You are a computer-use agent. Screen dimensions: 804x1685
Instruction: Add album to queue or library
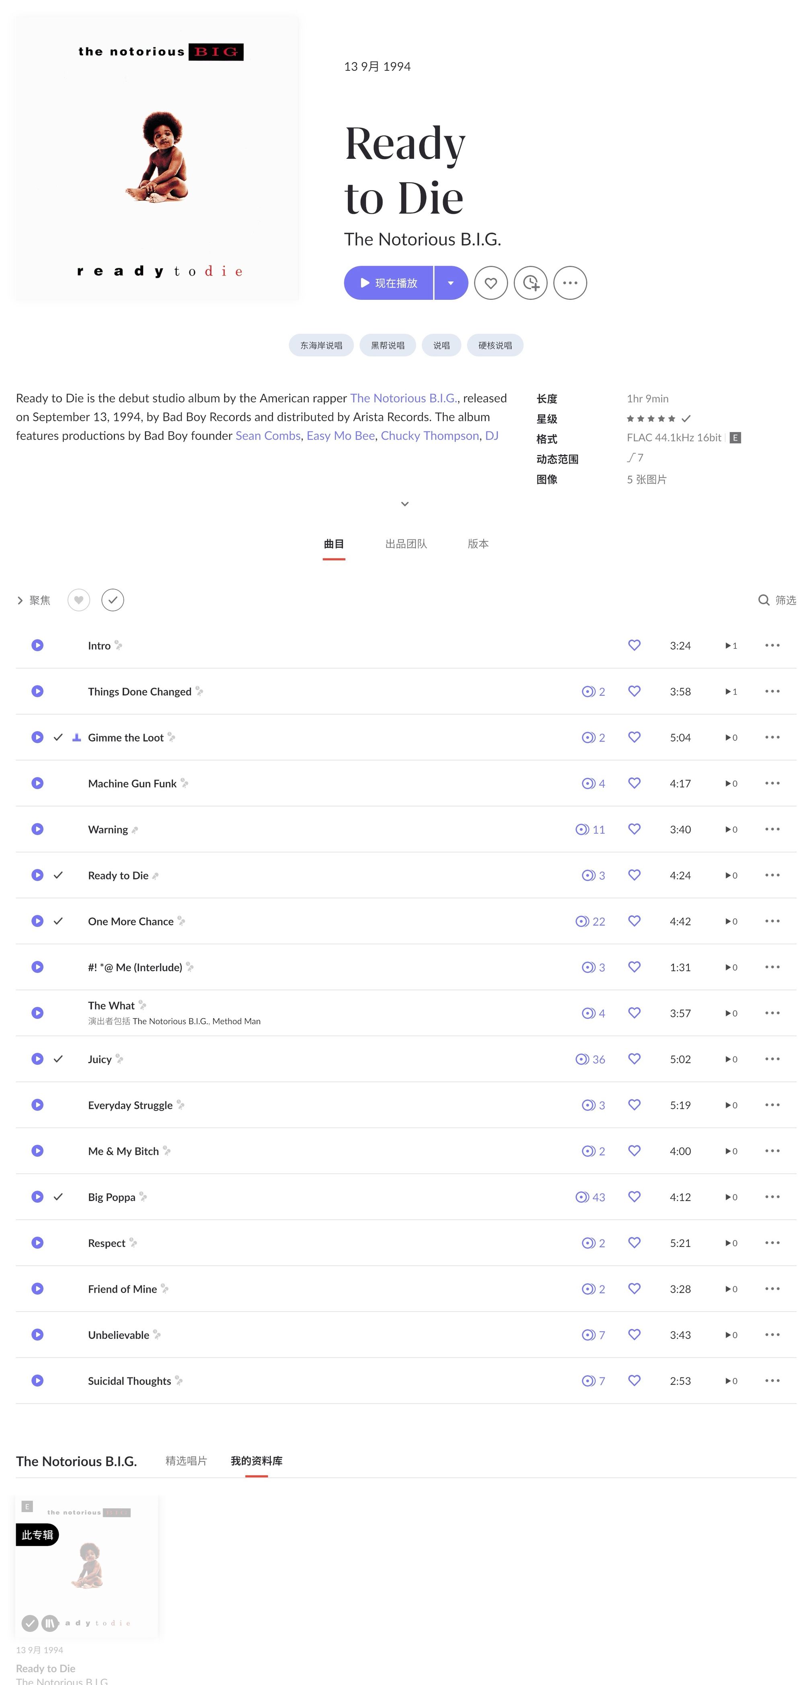[530, 283]
